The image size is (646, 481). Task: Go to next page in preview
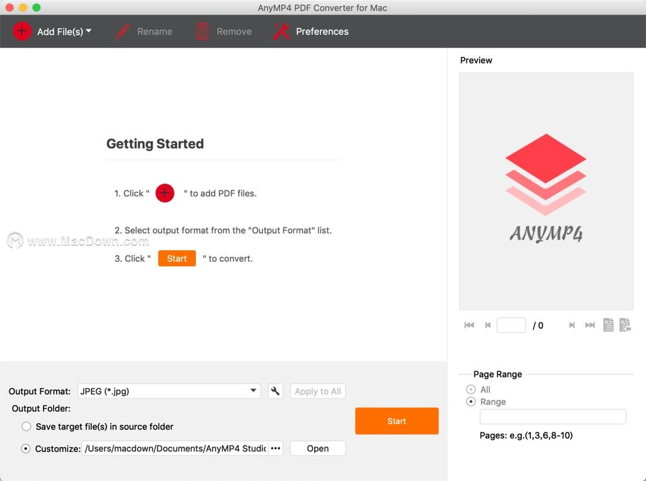click(x=571, y=325)
